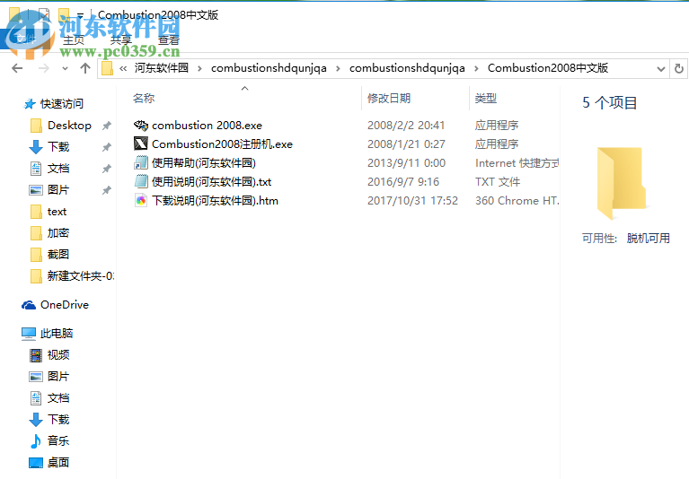Open Desktop under quick access
This screenshot has width=689, height=479.
click(x=69, y=126)
